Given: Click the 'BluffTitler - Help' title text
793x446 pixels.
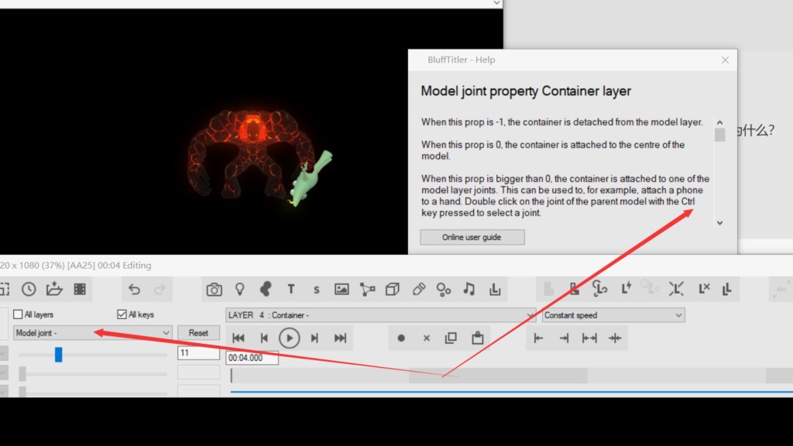Looking at the screenshot, I should [462, 60].
